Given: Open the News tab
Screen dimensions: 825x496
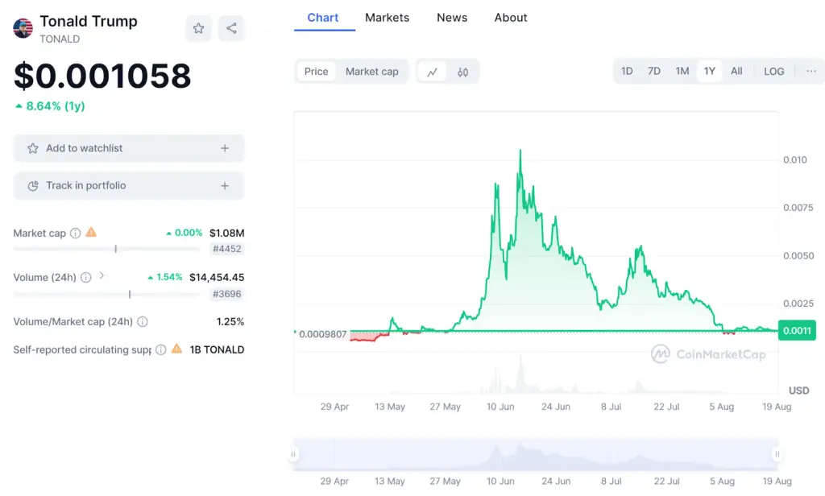Looking at the screenshot, I should pyautogui.click(x=452, y=18).
